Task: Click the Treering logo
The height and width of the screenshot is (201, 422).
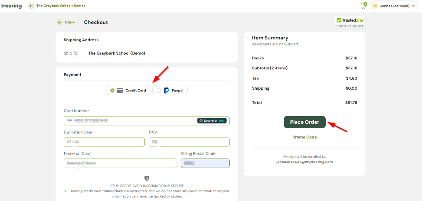Action: coord(11,6)
